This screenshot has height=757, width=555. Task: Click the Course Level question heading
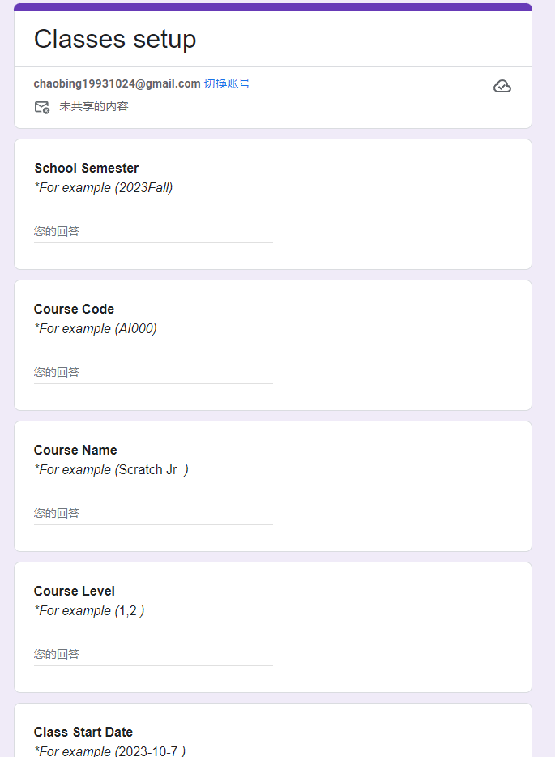coord(75,591)
